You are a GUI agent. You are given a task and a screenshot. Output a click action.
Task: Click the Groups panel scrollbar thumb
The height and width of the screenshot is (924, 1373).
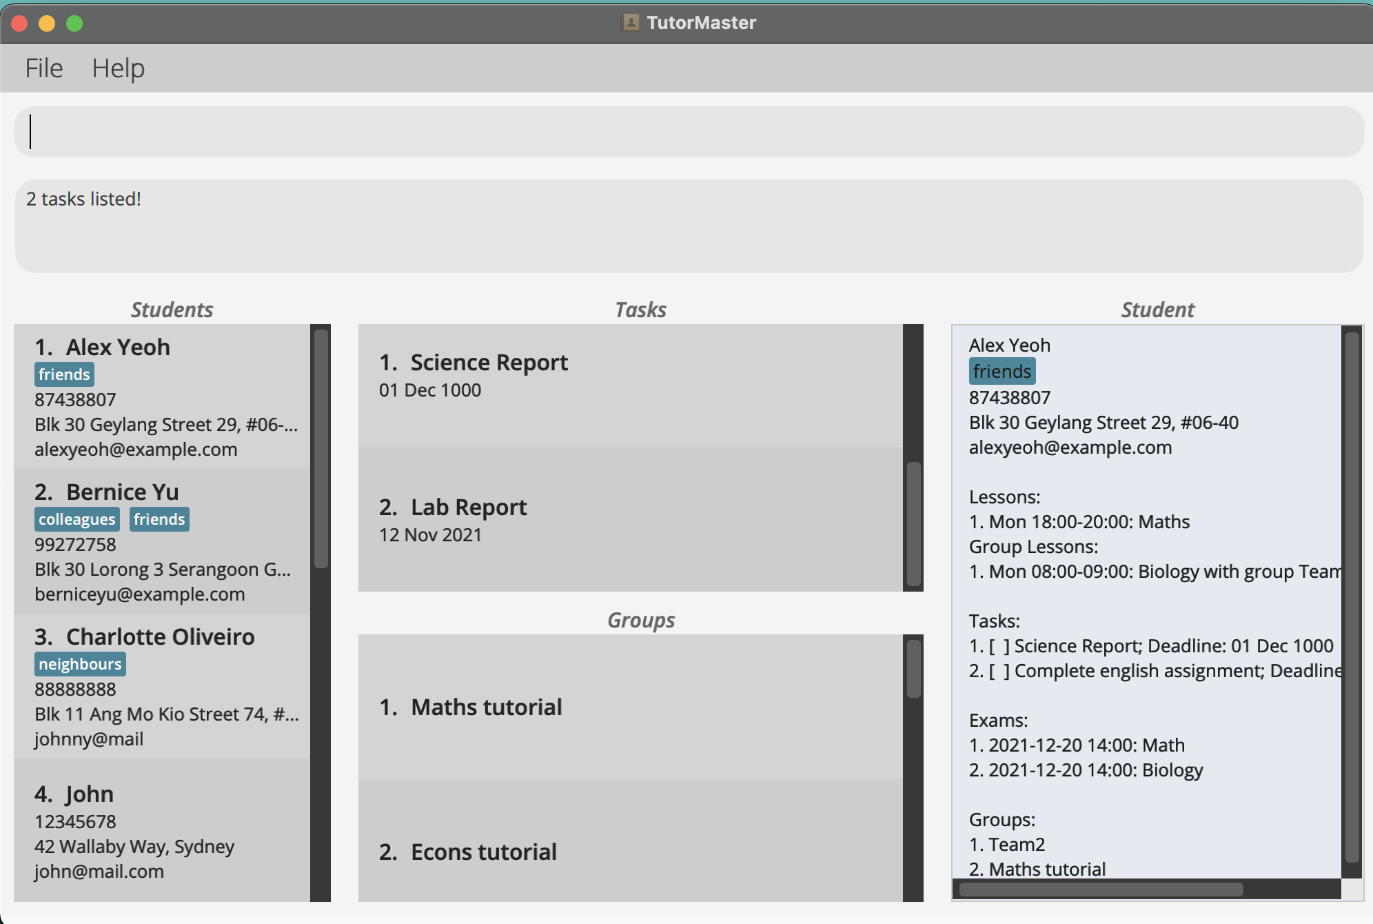pos(914,669)
